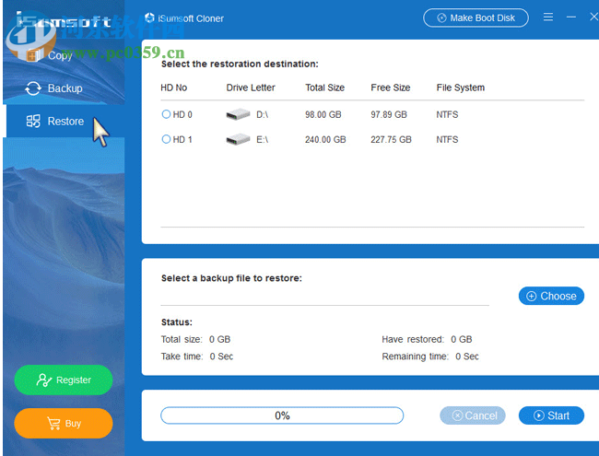Open the hamburger menu in title bar
The width and height of the screenshot is (599, 456).
click(548, 17)
